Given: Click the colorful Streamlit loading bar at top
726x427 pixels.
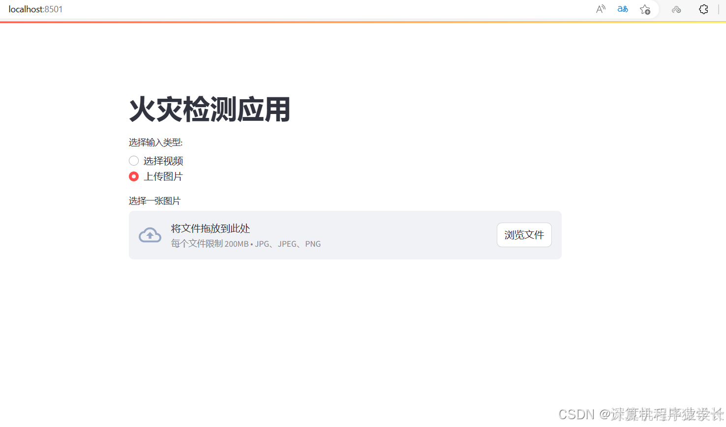Looking at the screenshot, I should click(363, 21).
